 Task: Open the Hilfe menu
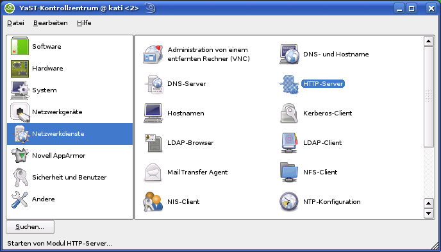click(84, 23)
